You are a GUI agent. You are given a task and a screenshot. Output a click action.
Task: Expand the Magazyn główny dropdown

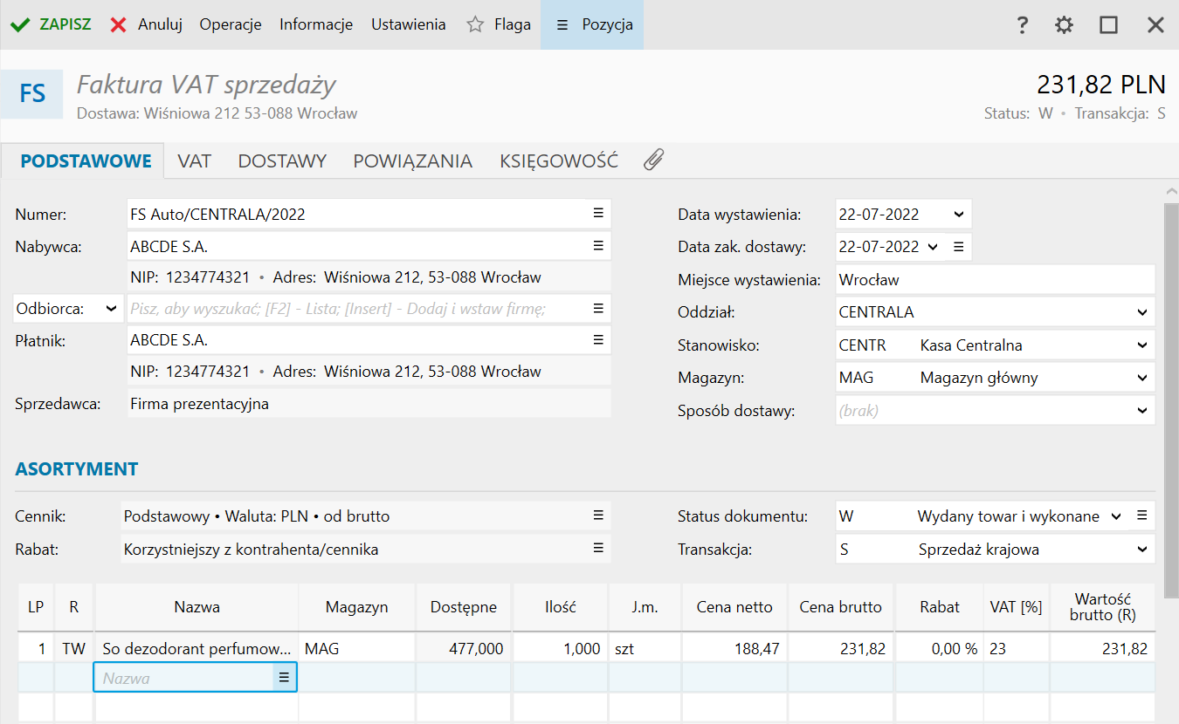(x=1142, y=378)
